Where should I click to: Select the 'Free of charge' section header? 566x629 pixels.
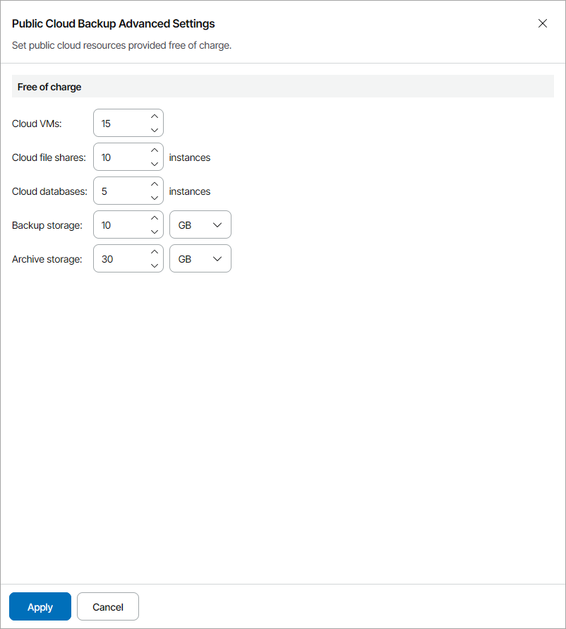[x=283, y=86]
